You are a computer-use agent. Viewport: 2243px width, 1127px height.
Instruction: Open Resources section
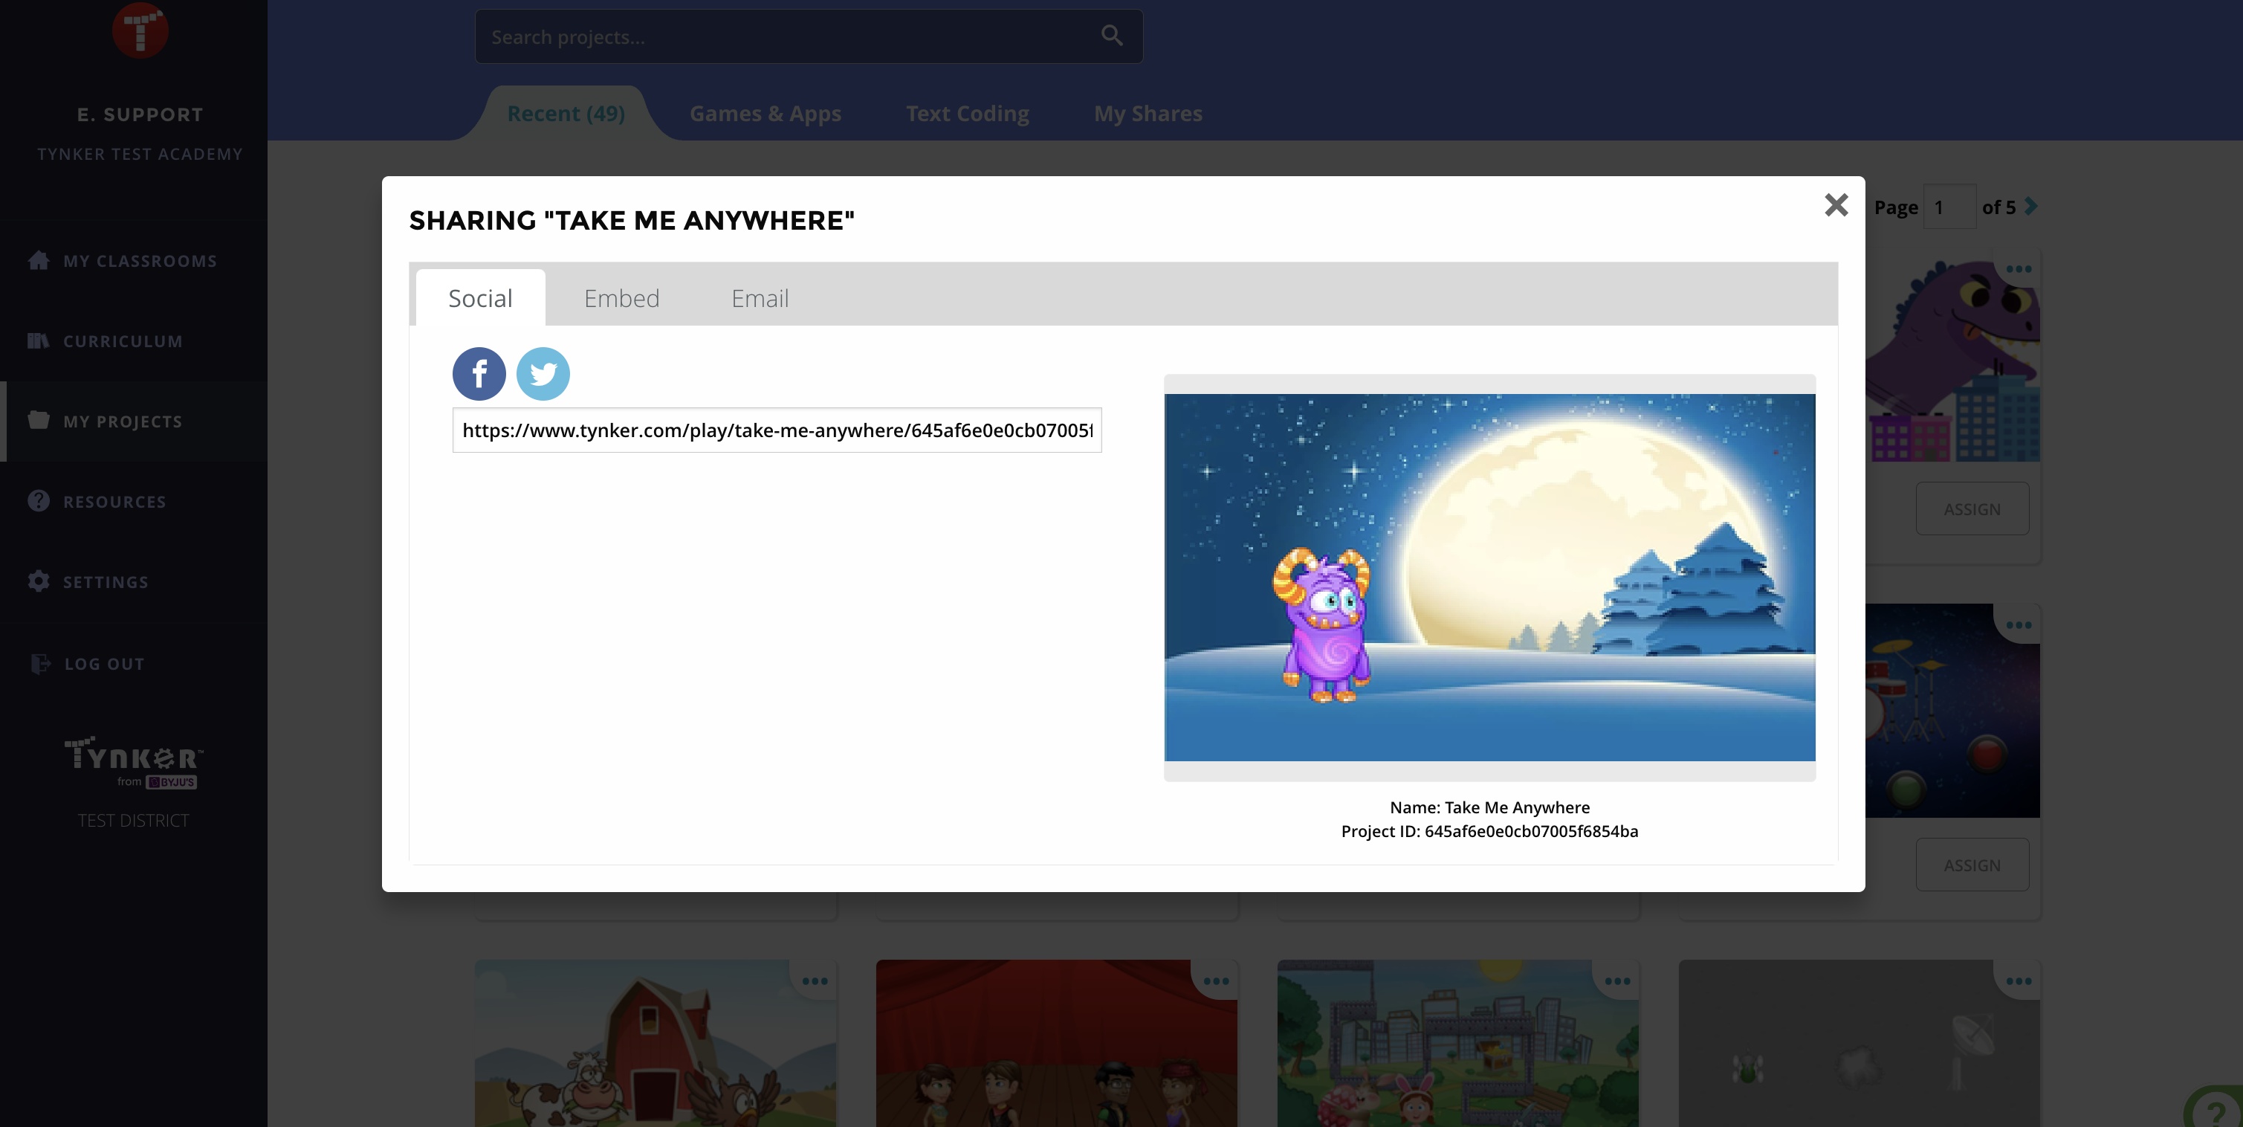[x=114, y=502]
